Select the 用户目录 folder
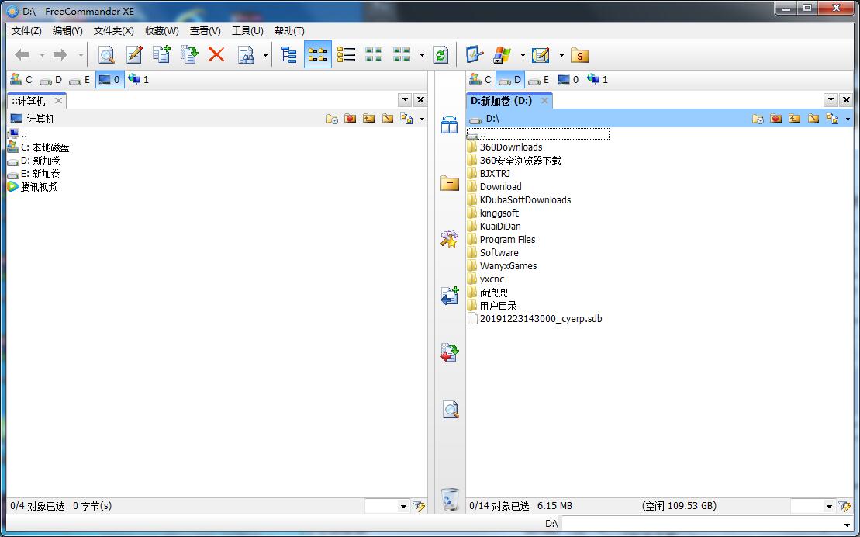Viewport: 860px width, 537px height. coord(492,305)
